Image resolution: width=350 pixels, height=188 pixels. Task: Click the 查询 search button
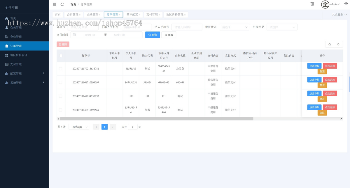pyautogui.click(x=153, y=35)
